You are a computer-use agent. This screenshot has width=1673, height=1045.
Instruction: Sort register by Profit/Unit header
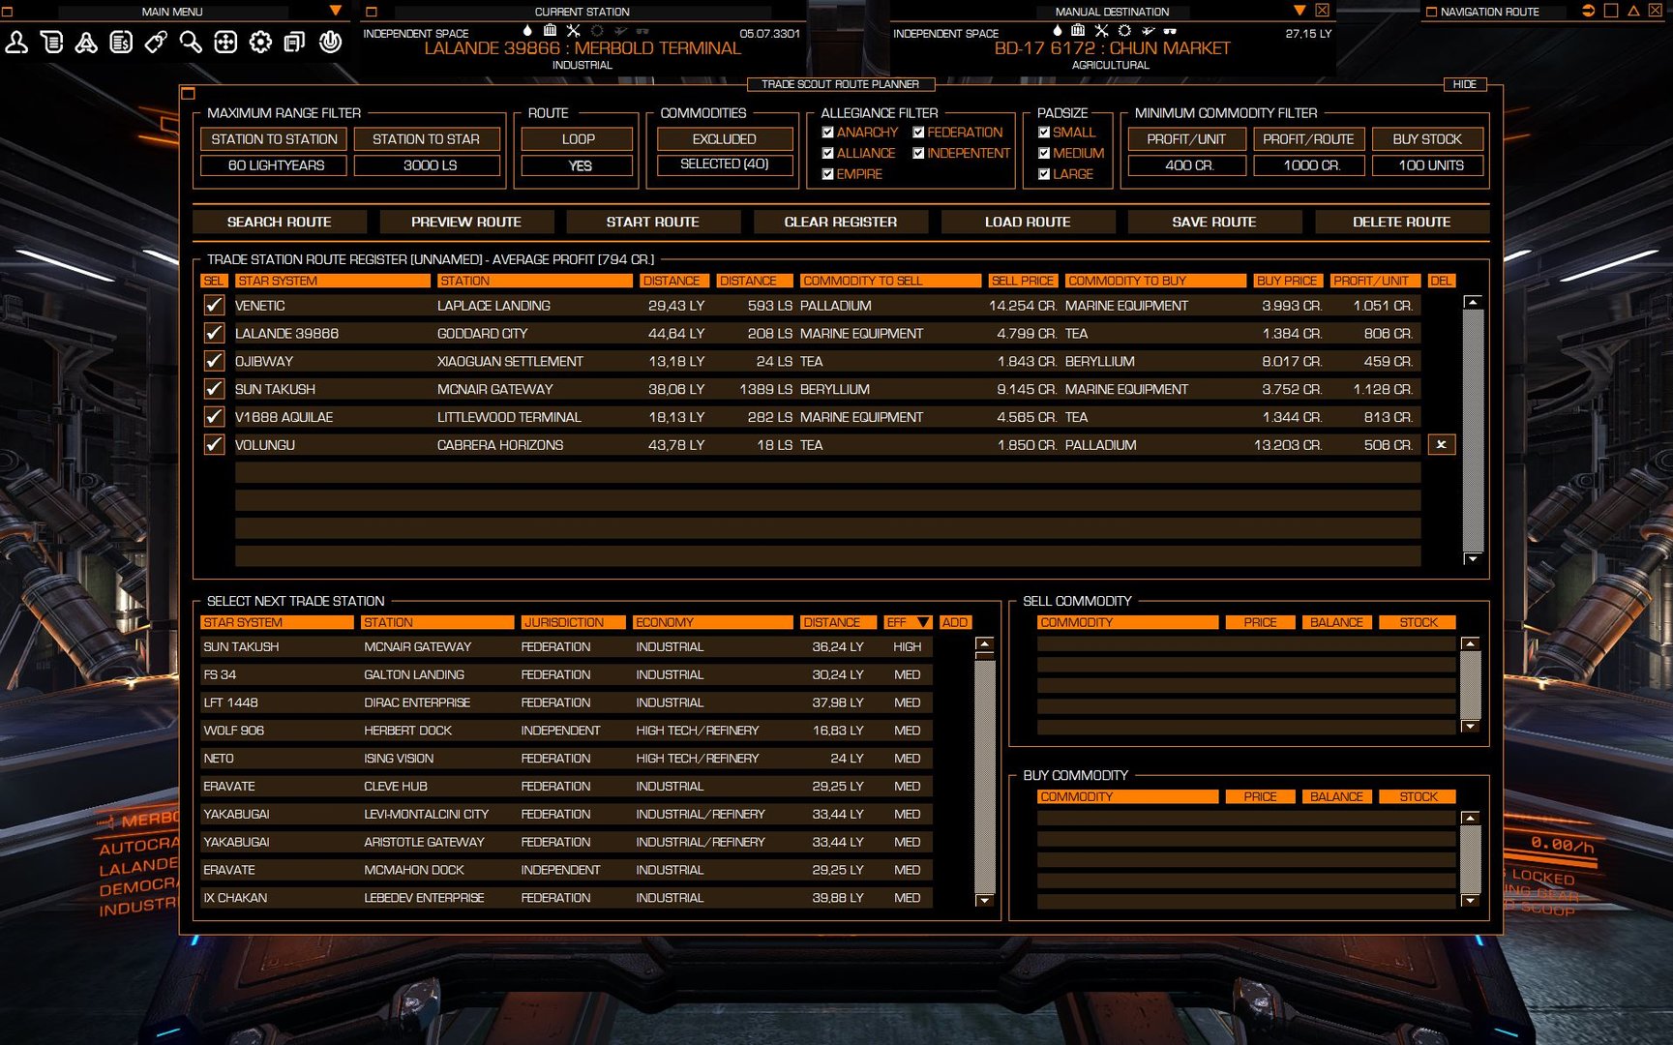click(x=1375, y=281)
